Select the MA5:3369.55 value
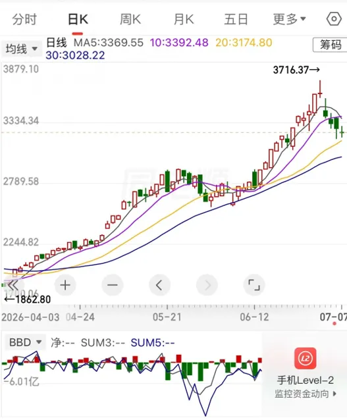 (109, 43)
